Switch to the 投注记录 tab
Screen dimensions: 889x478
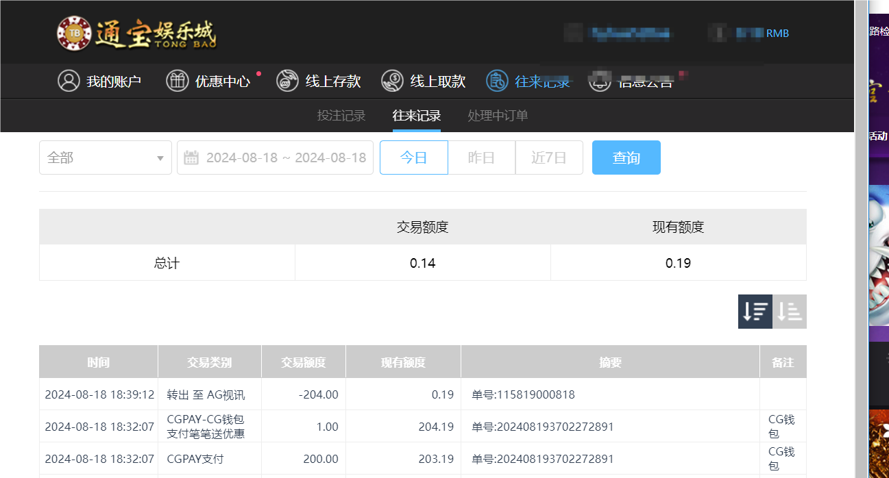tap(340, 115)
